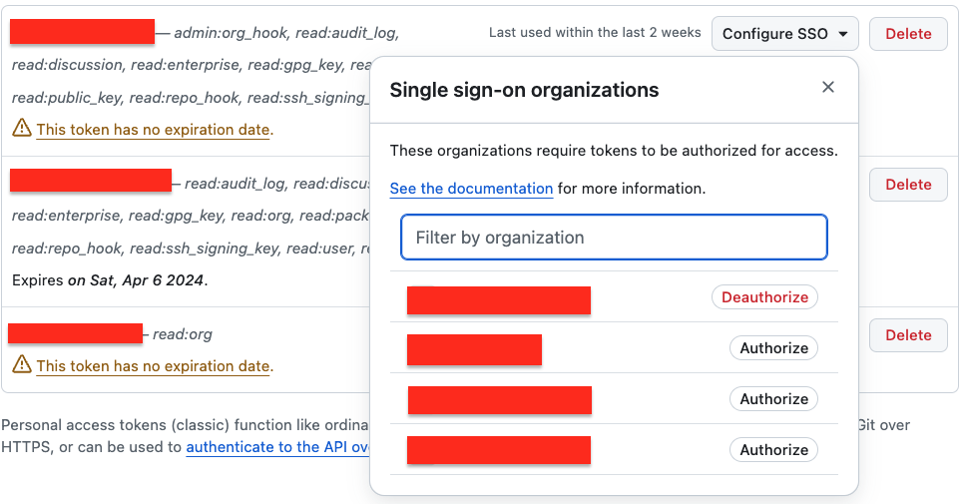962x504 pixels.
Task: Focus the Filter by organization field
Action: (x=614, y=238)
